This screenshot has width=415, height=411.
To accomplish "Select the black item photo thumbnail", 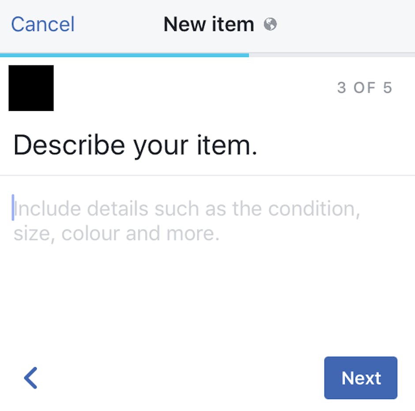I will (31, 88).
